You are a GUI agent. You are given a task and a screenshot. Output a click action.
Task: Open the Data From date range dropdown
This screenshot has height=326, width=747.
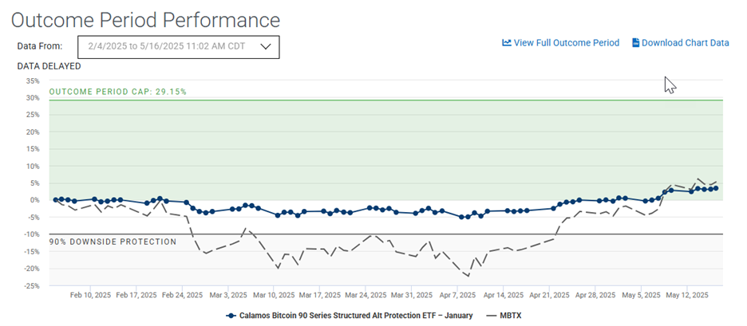[179, 47]
